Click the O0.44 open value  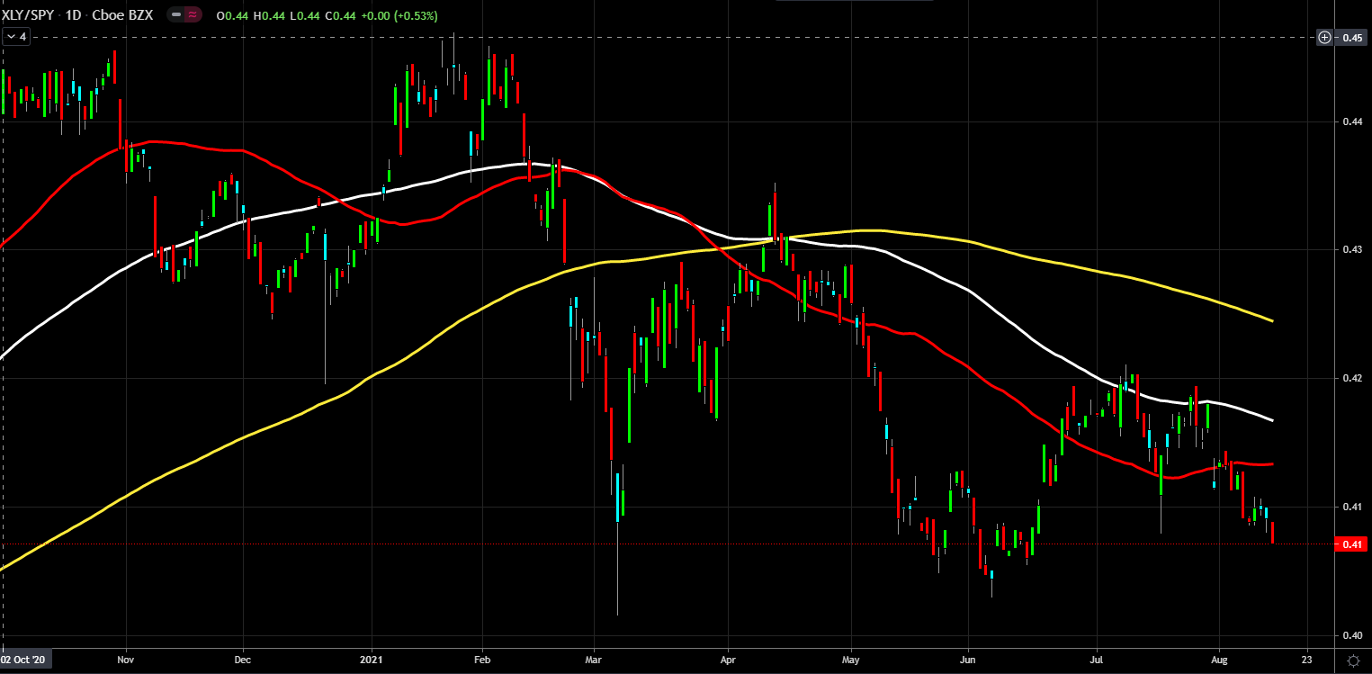[x=231, y=15]
